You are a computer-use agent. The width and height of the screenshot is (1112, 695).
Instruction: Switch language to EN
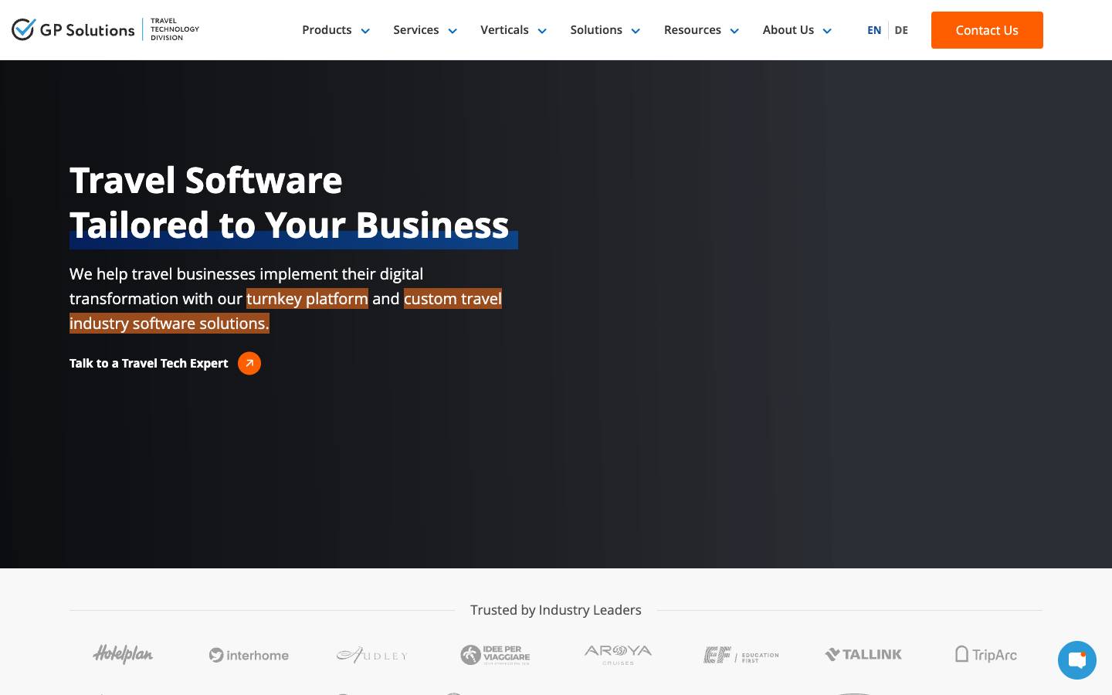click(x=874, y=30)
